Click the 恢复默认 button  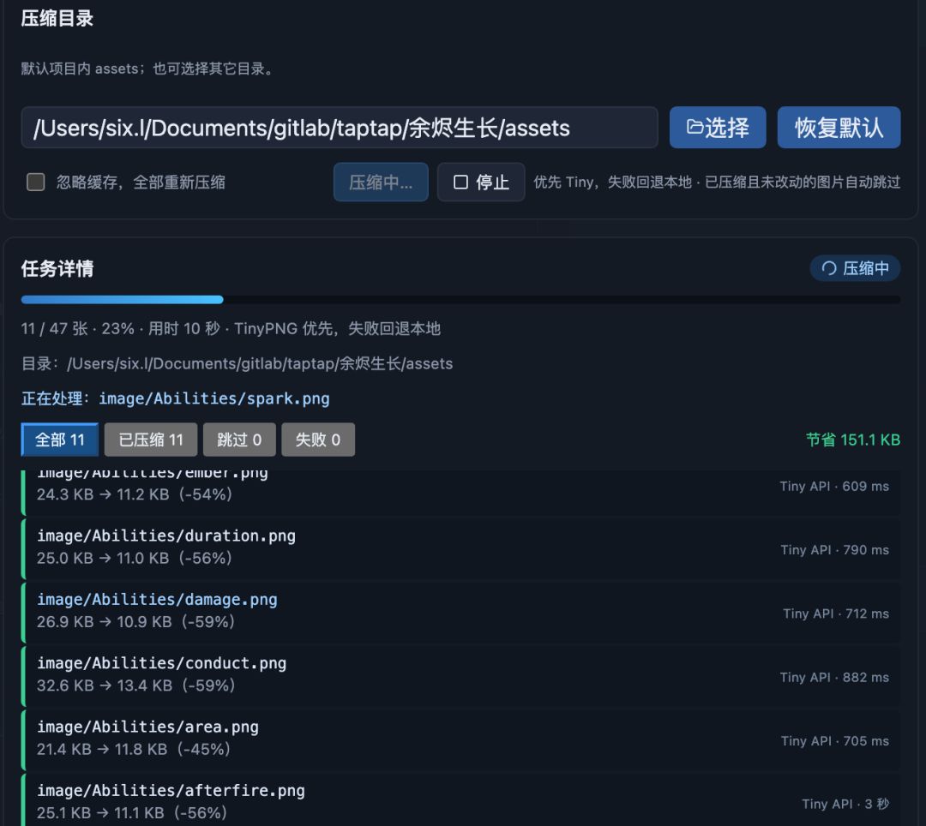(x=839, y=128)
